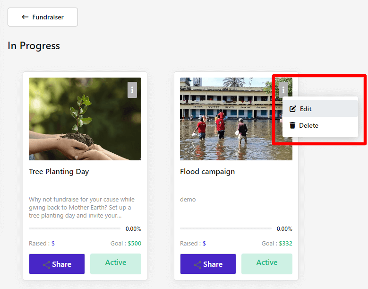The height and width of the screenshot is (289, 368).
Task: Choose Delete from the context menu
Action: [x=308, y=125]
